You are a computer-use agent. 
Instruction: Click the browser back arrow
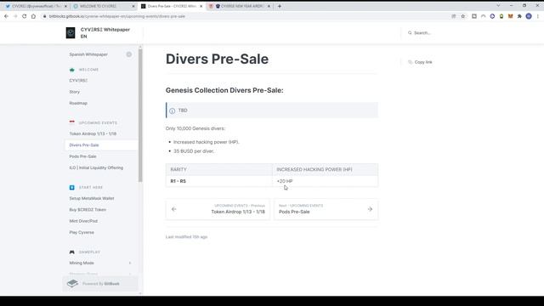[x=6, y=16]
